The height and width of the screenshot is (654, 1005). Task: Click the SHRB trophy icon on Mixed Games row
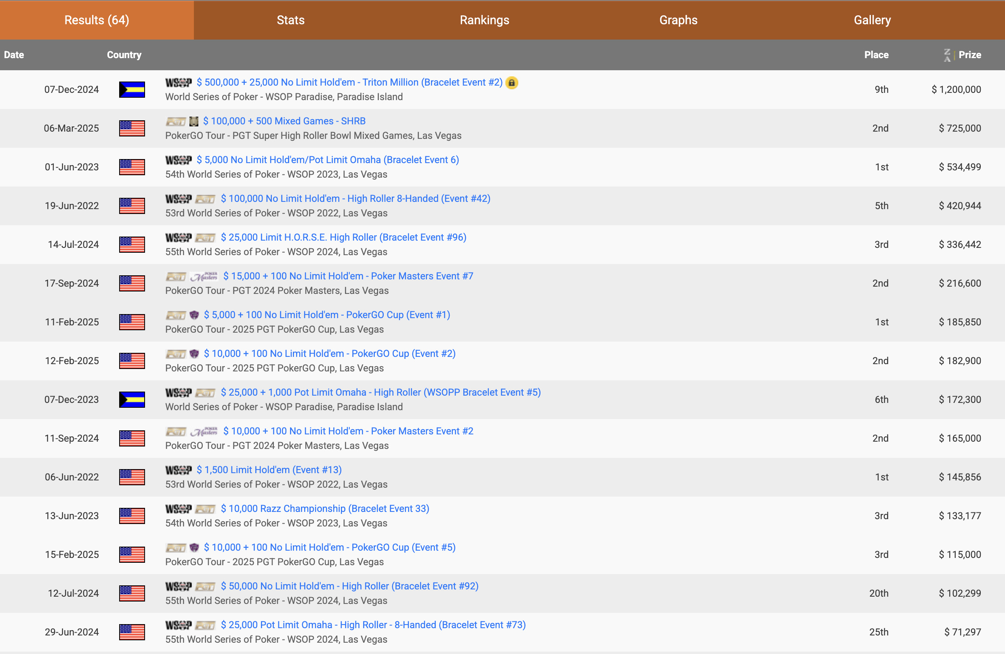tap(194, 122)
